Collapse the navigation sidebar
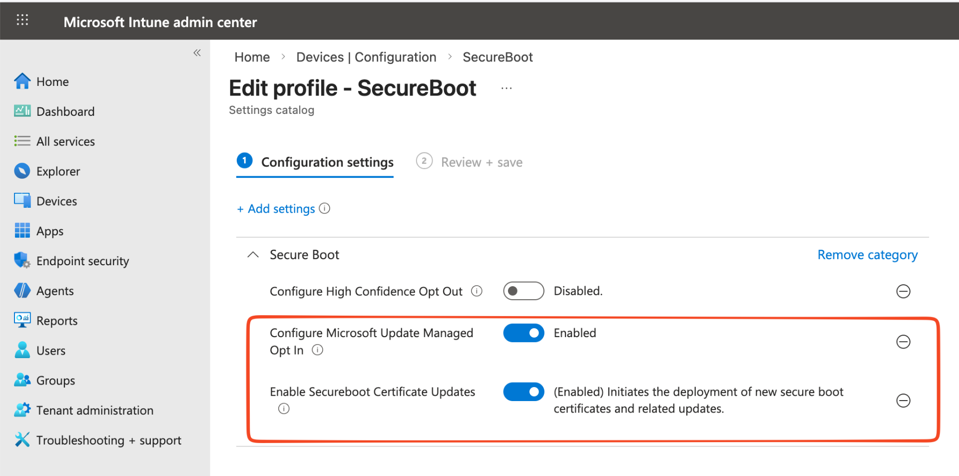The width and height of the screenshot is (959, 476). click(197, 52)
